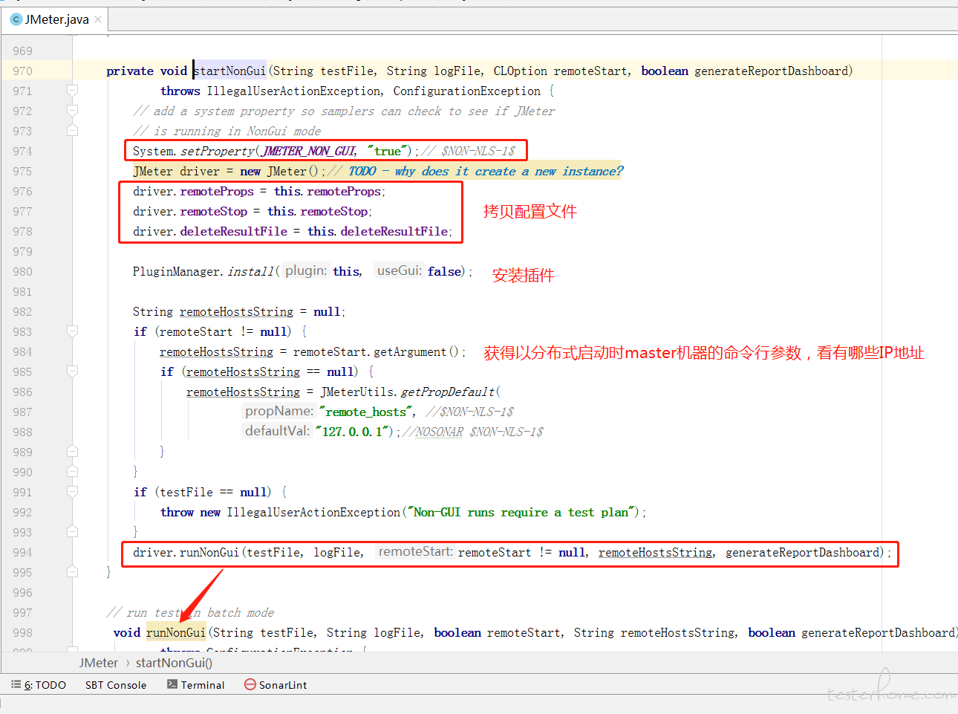Click the JMETER_NON_GUI constant
The height and width of the screenshot is (714, 958).
click(310, 151)
